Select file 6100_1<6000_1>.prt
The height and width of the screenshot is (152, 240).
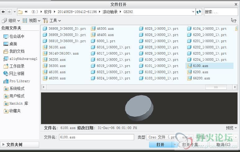pos(159,60)
